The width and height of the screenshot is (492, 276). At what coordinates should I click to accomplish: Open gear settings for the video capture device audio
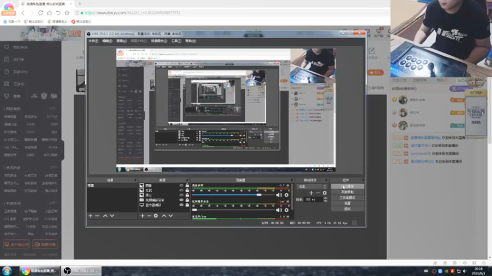tap(287, 210)
